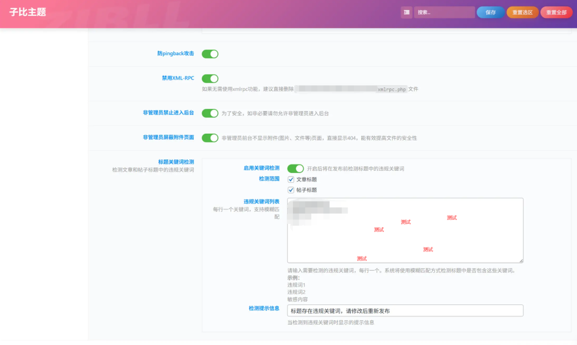Click the 标题关键词检测 section label

176,162
